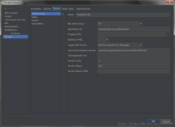The image size is (175, 127).
Task: Open the Dependencies tab
Action: coord(83,9)
